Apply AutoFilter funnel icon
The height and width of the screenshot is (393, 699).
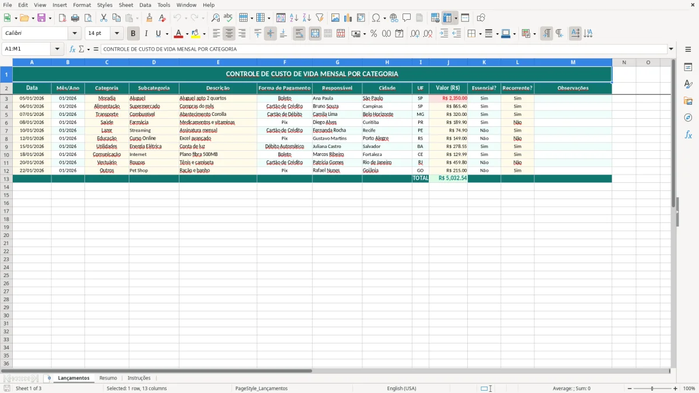click(x=319, y=18)
